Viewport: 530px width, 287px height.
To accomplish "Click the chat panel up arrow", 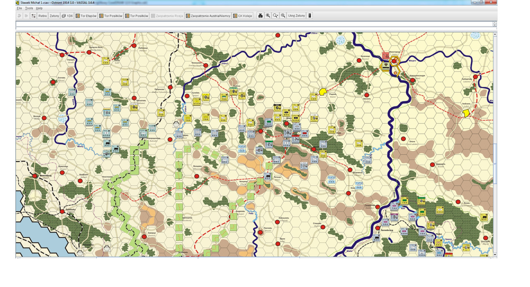I will coord(495,23).
